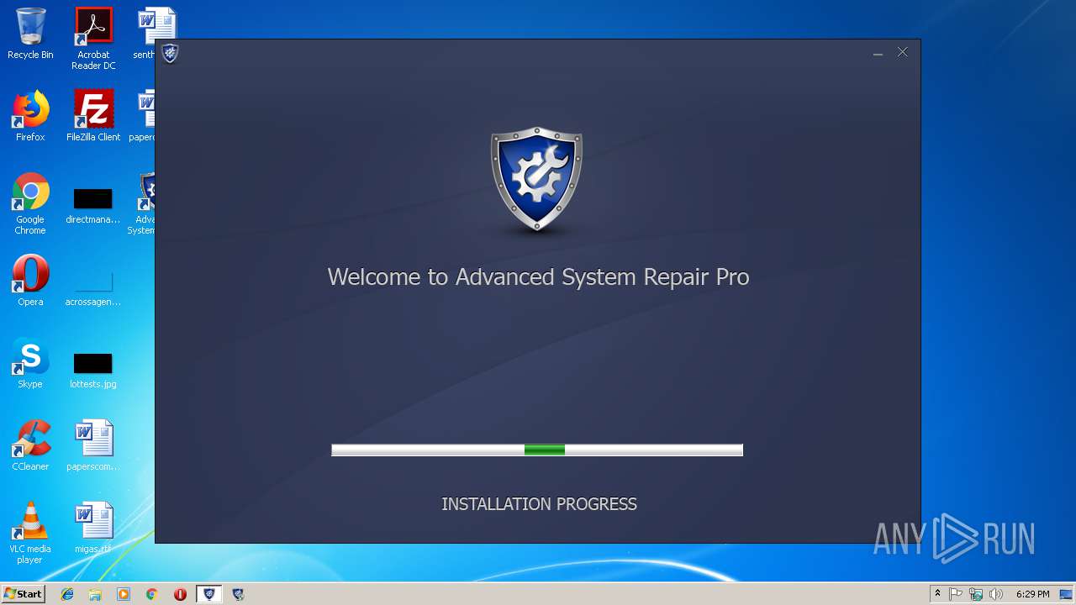Open media player taskbar icon
This screenshot has width=1076, height=605.
(x=124, y=594)
